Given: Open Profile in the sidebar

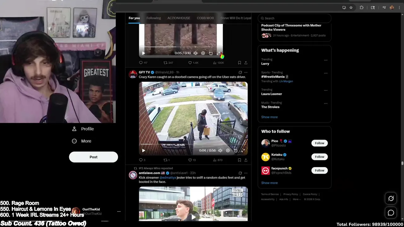Looking at the screenshot, I should [x=83, y=129].
